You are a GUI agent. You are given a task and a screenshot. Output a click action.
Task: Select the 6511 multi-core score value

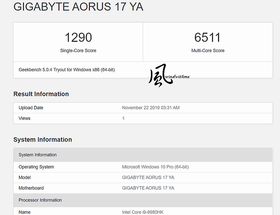coord(208,37)
